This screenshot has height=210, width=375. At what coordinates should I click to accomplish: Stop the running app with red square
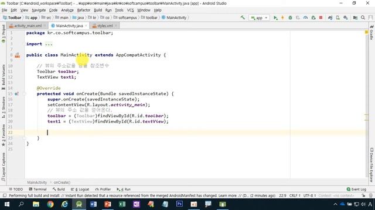click(x=321, y=17)
